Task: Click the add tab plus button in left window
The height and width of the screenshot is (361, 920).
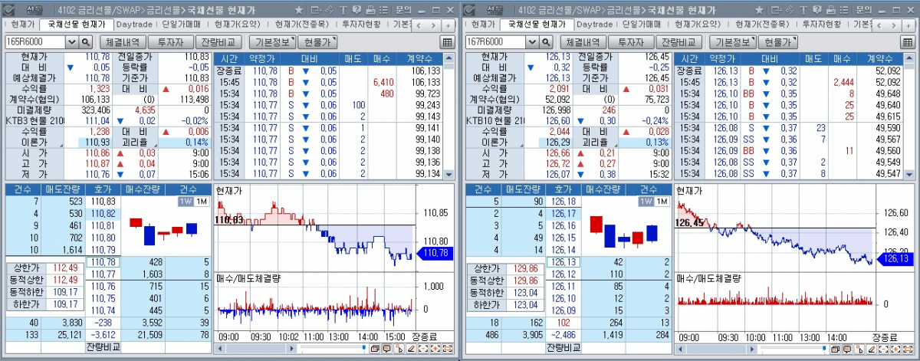Action: point(449,25)
